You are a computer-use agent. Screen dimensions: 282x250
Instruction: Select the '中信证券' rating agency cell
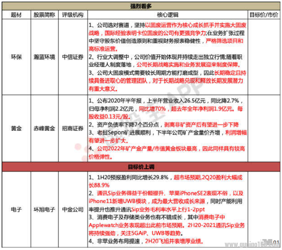click(x=73, y=57)
